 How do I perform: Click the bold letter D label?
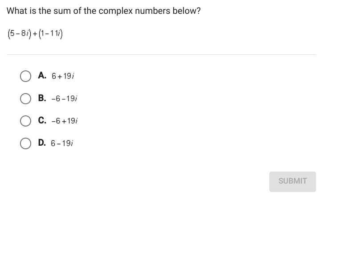pos(42,143)
